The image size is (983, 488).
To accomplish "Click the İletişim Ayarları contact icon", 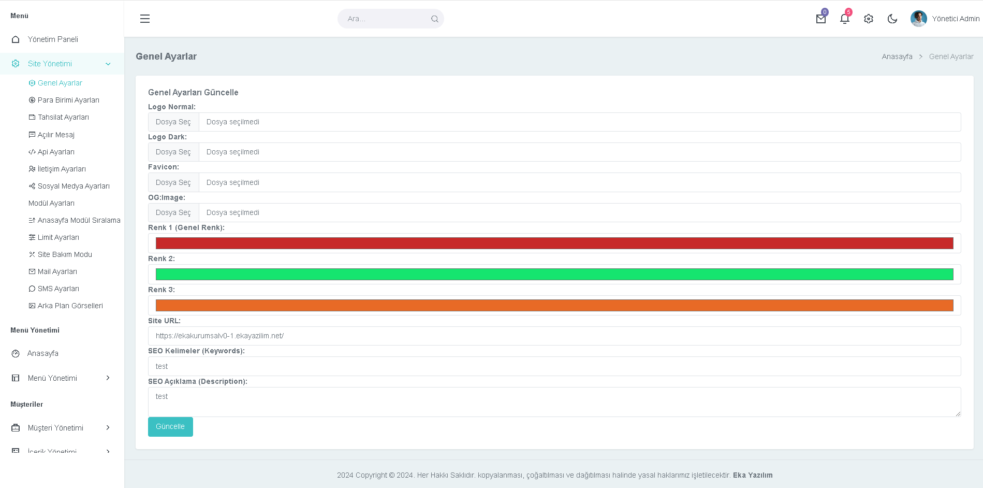I will point(32,169).
